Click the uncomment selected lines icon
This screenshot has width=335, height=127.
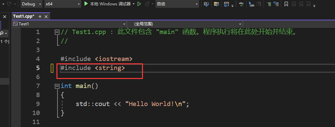pyautogui.click(x=276, y=4)
